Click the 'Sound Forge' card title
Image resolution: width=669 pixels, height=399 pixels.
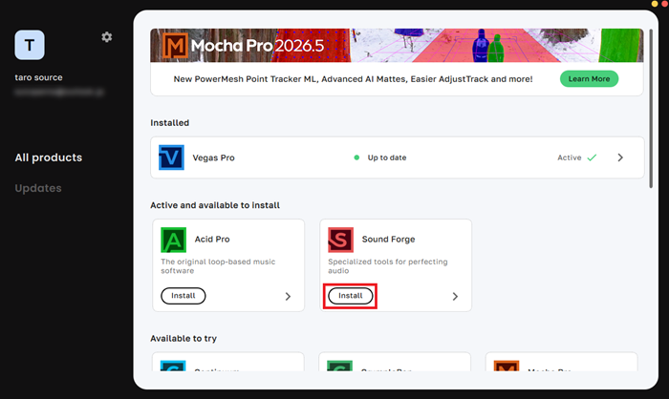pos(388,240)
